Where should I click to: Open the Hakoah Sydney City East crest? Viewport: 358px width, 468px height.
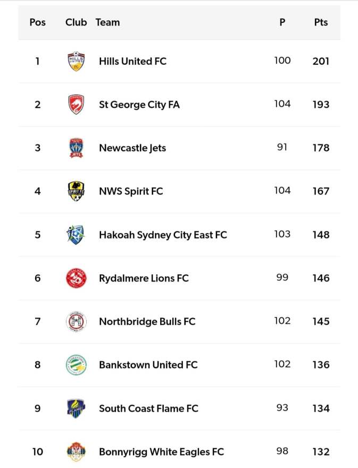(x=75, y=235)
